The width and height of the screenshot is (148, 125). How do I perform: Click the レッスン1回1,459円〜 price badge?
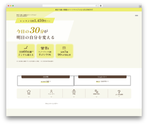[x=35, y=21]
